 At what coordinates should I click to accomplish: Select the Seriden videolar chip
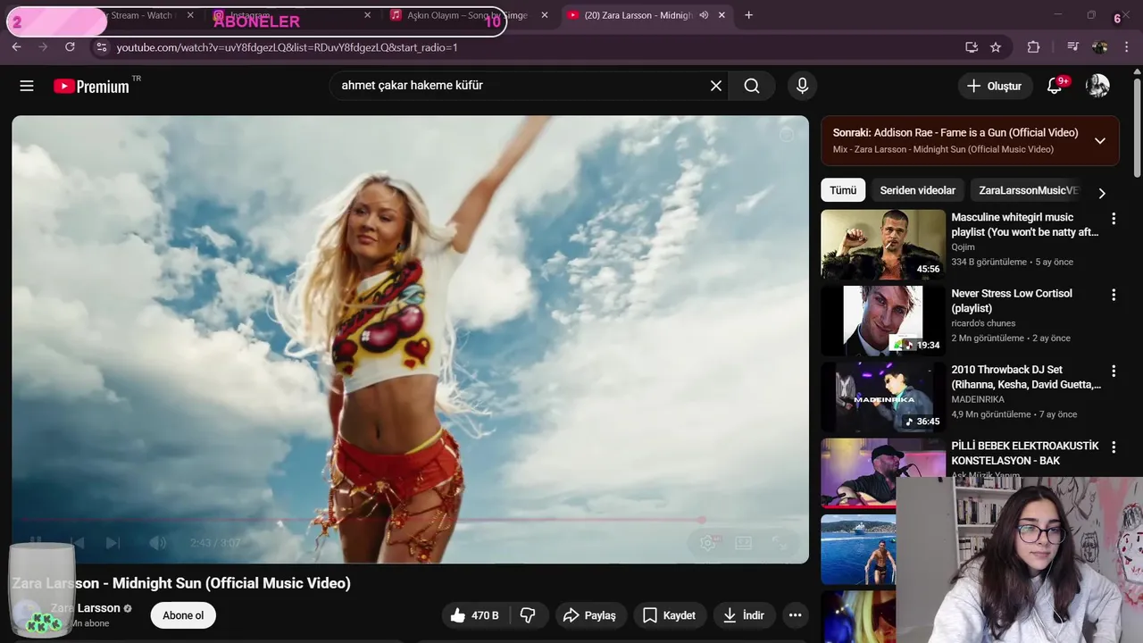coord(917,190)
